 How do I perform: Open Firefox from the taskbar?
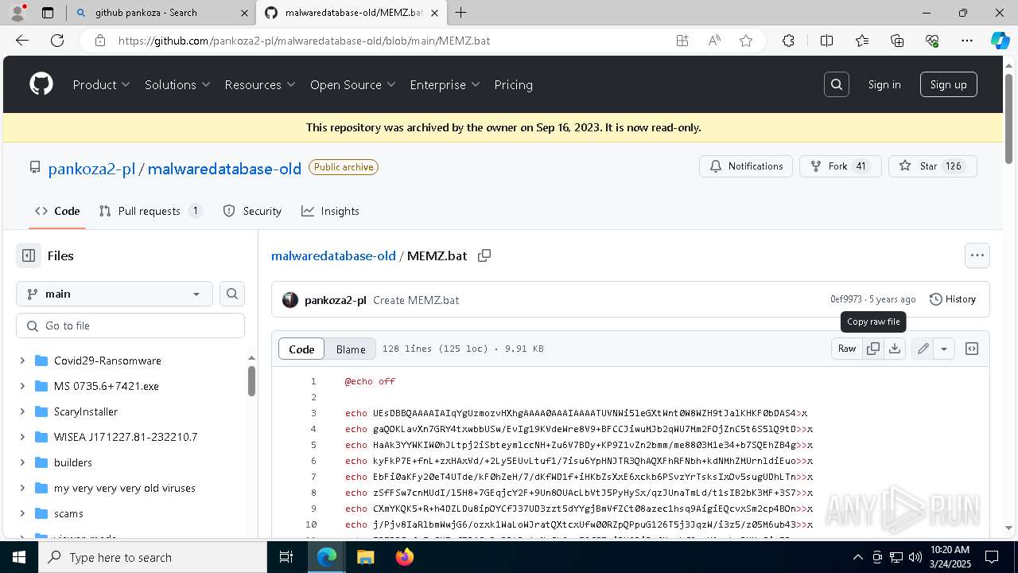pyautogui.click(x=405, y=557)
